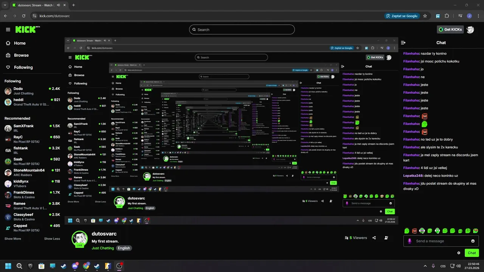Toggle the system tray microphone
Image resolution: width=484 pixels, height=272 pixels.
(x=433, y=266)
